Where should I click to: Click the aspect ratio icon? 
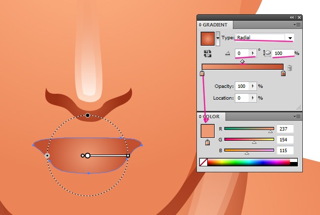point(267,54)
